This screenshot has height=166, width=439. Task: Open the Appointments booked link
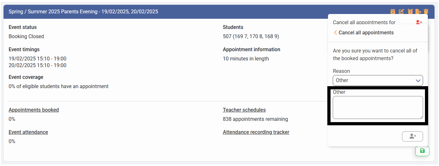click(x=34, y=110)
